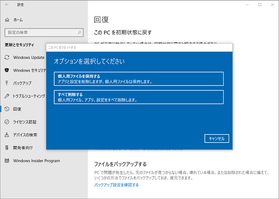Choose すべて削除する option

tap(139, 97)
